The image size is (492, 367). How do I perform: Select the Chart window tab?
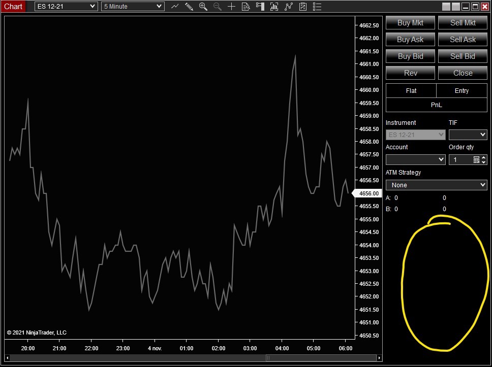click(x=13, y=7)
